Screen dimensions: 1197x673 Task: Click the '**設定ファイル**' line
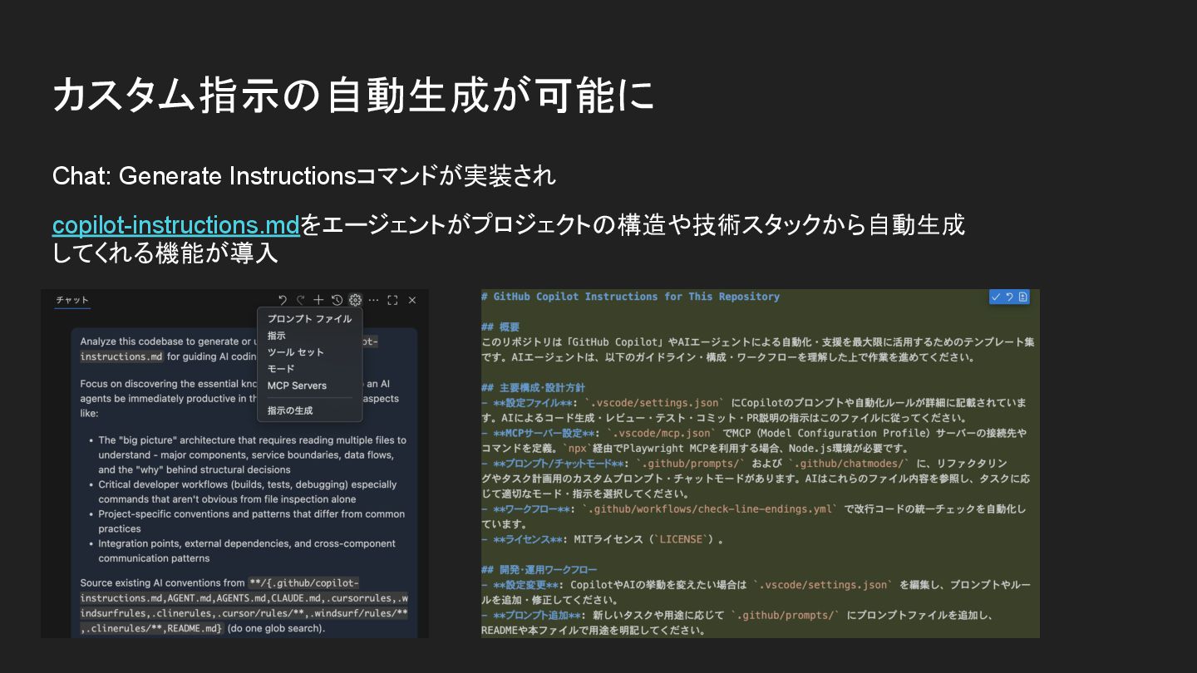coord(754,410)
